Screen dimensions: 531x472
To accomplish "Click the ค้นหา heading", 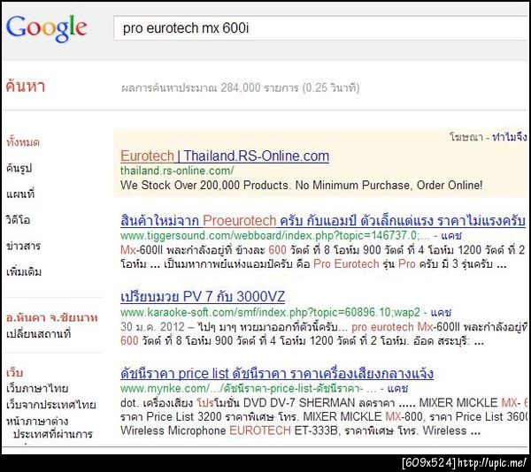I will 26,87.
